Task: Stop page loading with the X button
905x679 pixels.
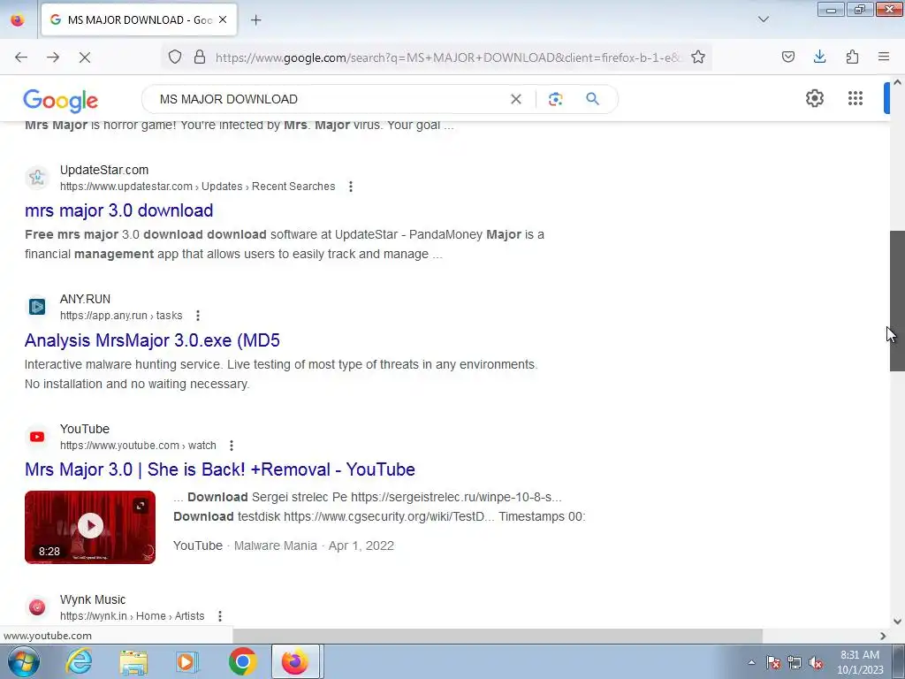Action: pyautogui.click(x=85, y=57)
